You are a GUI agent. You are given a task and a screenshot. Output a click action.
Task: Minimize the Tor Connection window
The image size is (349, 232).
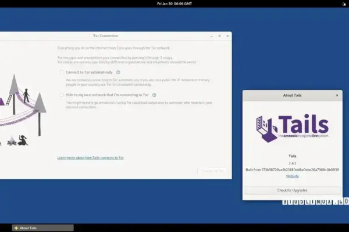tap(212, 36)
